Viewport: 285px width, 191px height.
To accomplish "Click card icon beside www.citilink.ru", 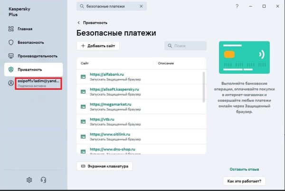I will click(x=83, y=136).
